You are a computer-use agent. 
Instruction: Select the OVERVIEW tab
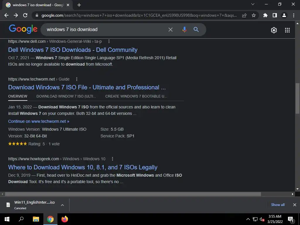[x=18, y=96]
